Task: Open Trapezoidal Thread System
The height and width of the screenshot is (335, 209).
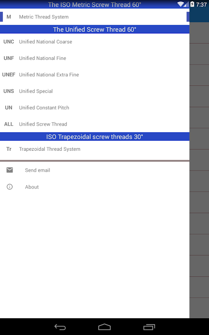Action: pos(95,149)
